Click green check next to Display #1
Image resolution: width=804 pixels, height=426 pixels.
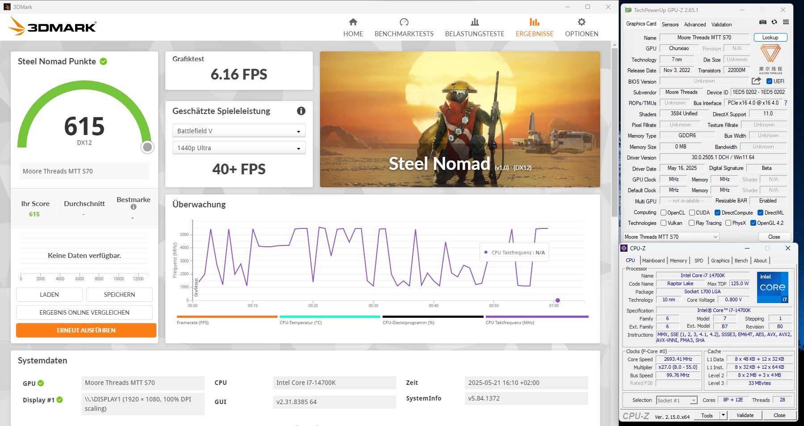[60, 400]
